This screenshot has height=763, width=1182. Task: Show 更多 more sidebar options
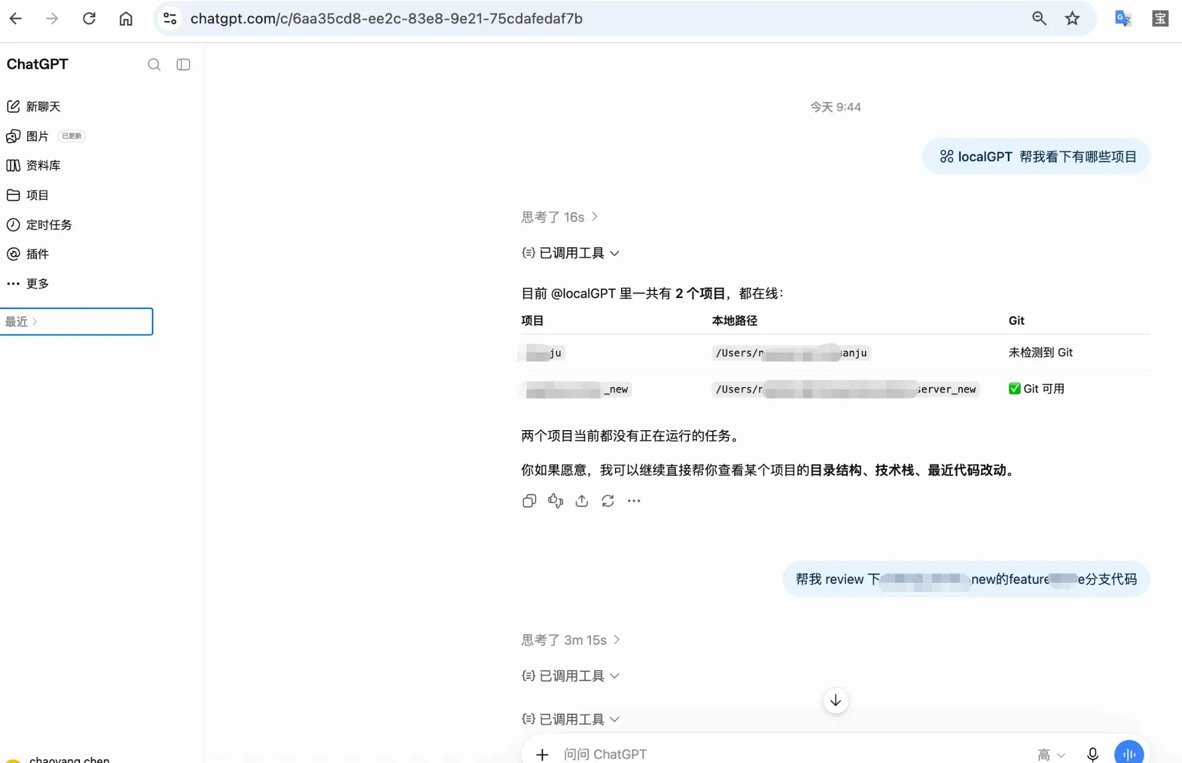[x=28, y=283]
